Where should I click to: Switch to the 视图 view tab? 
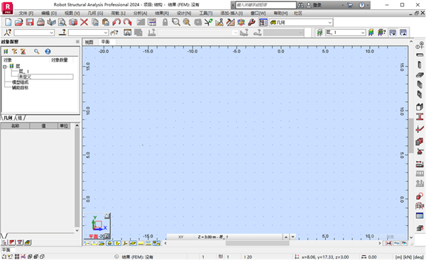(89, 42)
